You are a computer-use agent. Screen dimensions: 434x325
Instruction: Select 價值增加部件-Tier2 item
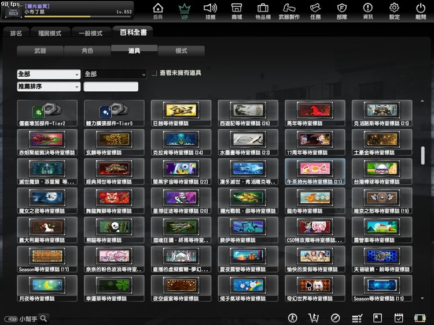tap(47, 114)
